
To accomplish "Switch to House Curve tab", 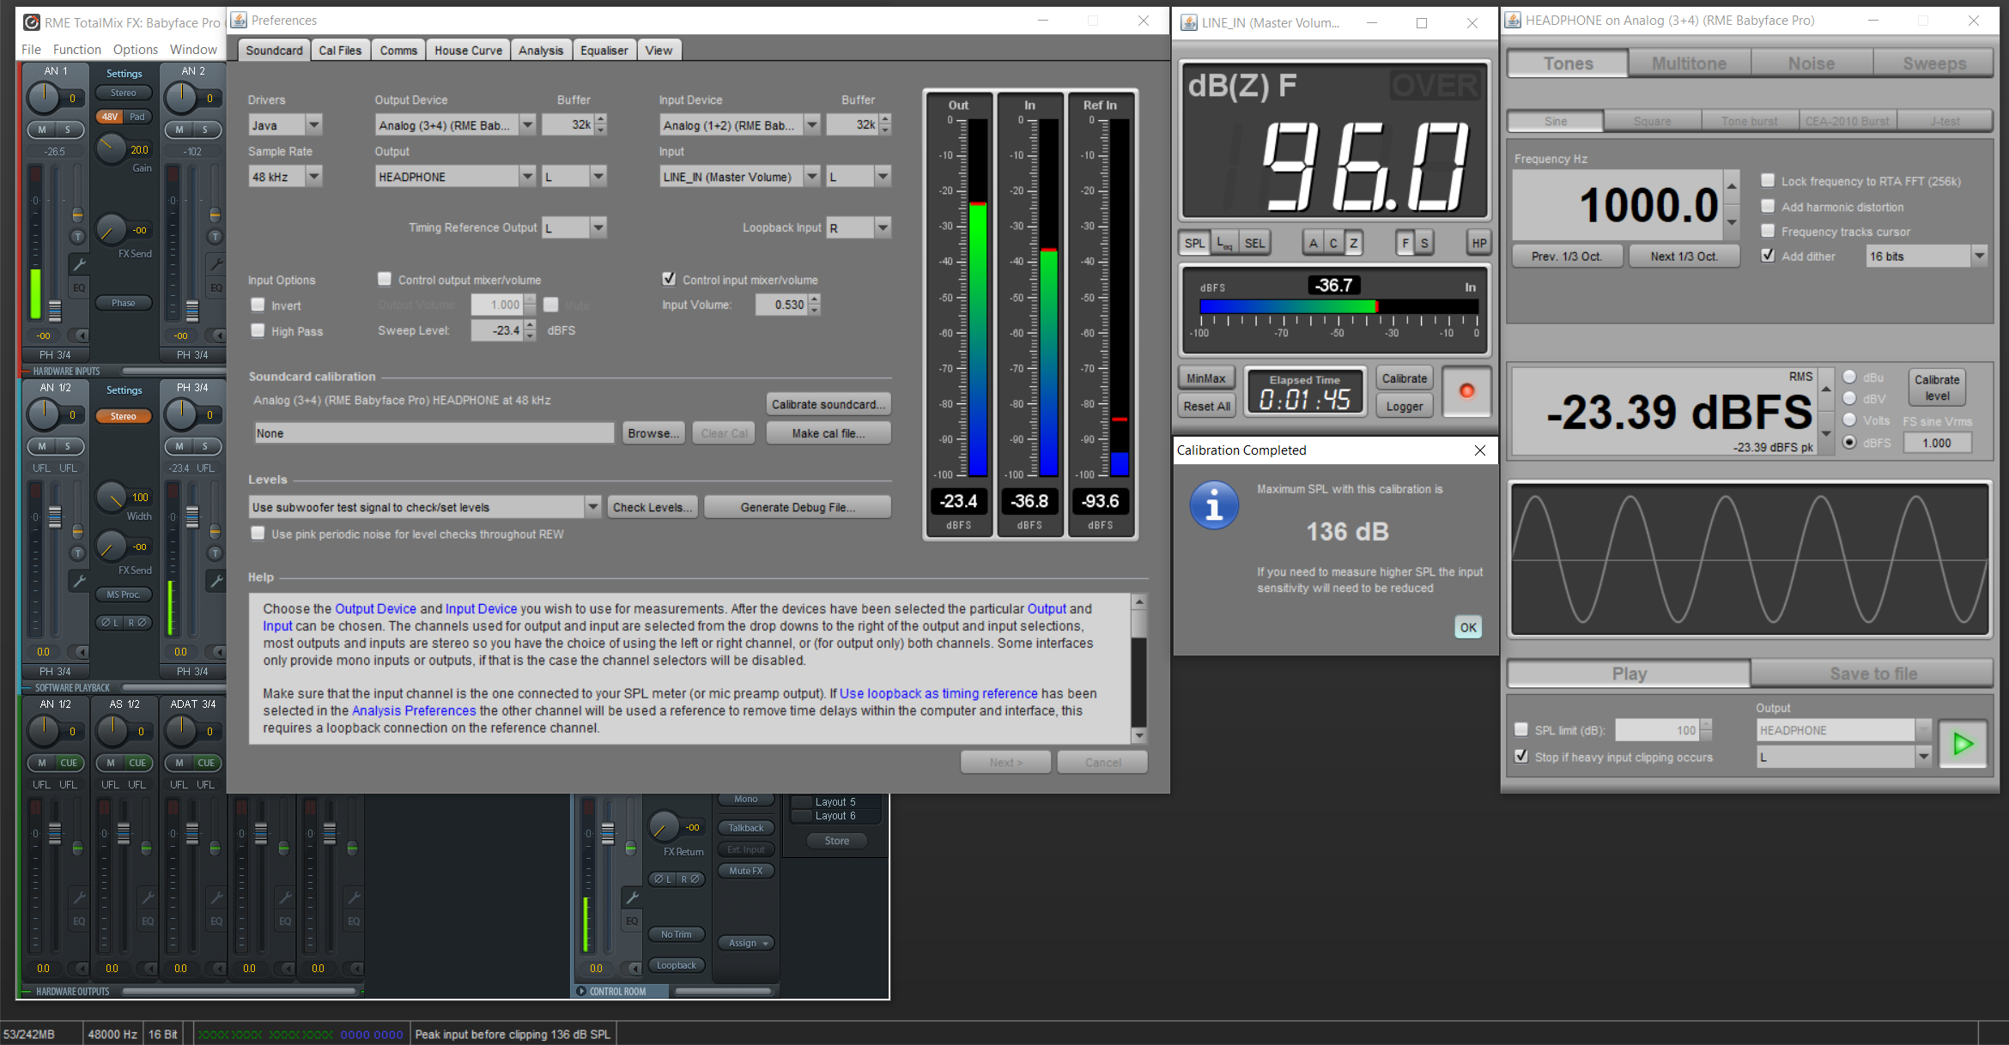I will pos(468,51).
